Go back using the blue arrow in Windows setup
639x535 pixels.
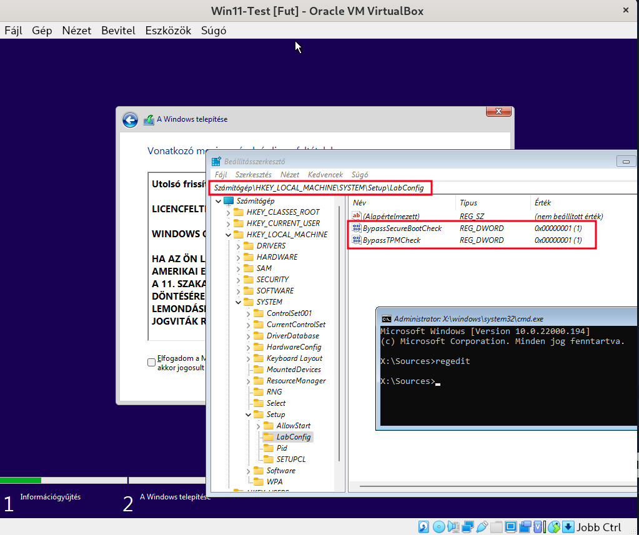(x=130, y=120)
